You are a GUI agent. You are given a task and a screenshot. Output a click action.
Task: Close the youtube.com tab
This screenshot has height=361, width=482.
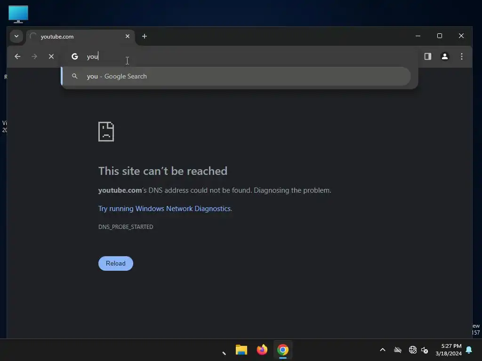point(128,36)
